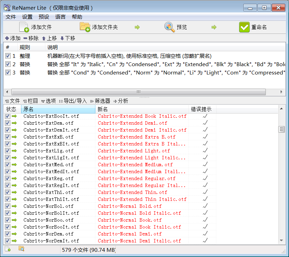Click the horizontal scrollbar in rules panel
289x257 pixels.
point(138,92)
